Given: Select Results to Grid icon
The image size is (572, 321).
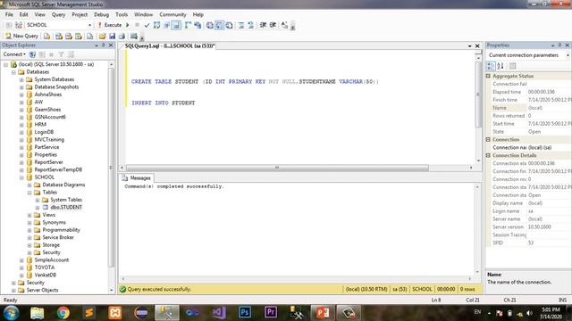Looking at the screenshot, I should [x=219, y=25].
